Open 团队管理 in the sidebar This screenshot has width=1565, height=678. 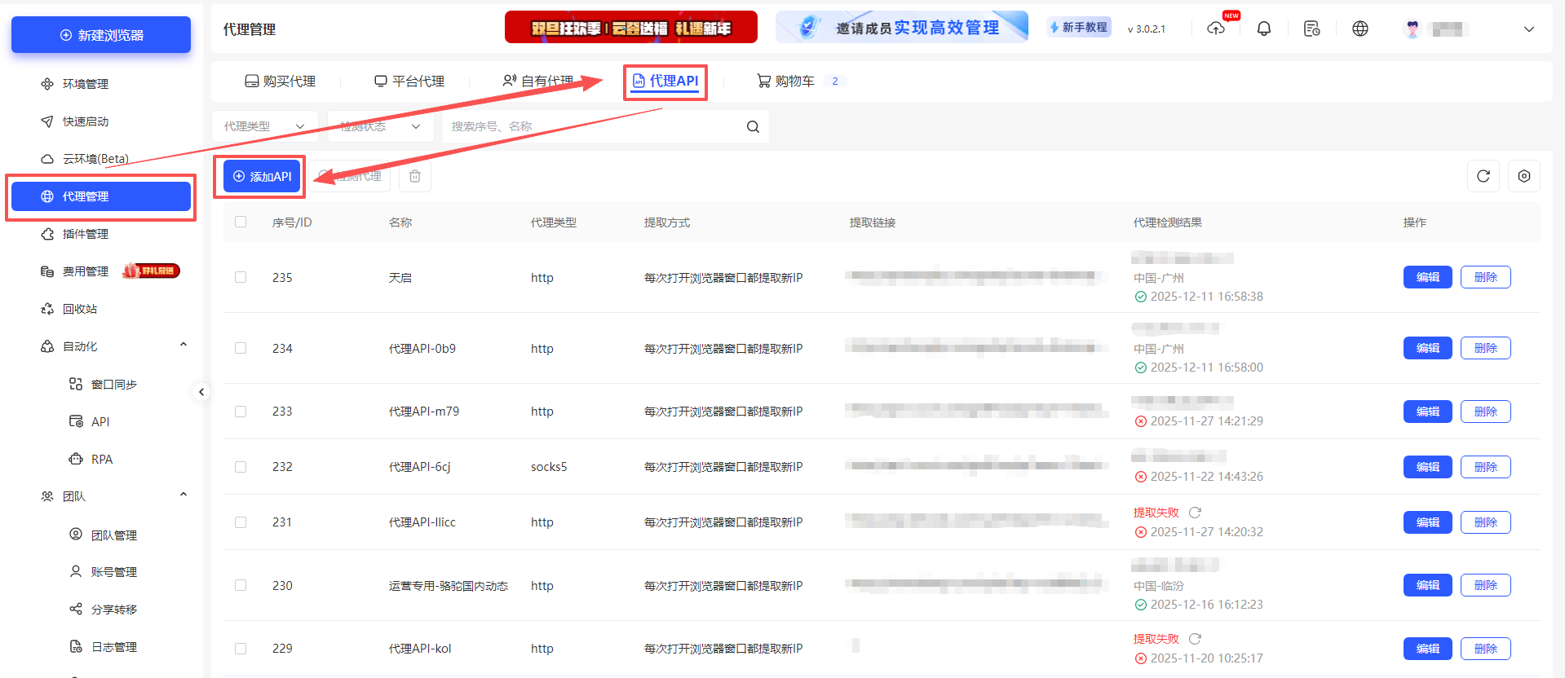coord(113,535)
